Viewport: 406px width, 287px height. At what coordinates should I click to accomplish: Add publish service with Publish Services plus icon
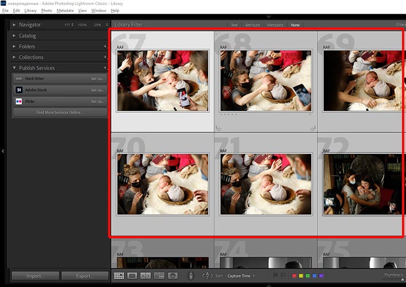[x=105, y=68]
